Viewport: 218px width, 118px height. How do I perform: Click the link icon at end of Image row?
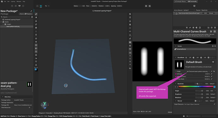coord(214,71)
